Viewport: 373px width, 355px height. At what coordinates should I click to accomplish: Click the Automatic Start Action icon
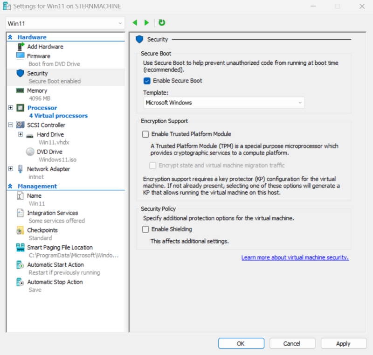pos(20,265)
